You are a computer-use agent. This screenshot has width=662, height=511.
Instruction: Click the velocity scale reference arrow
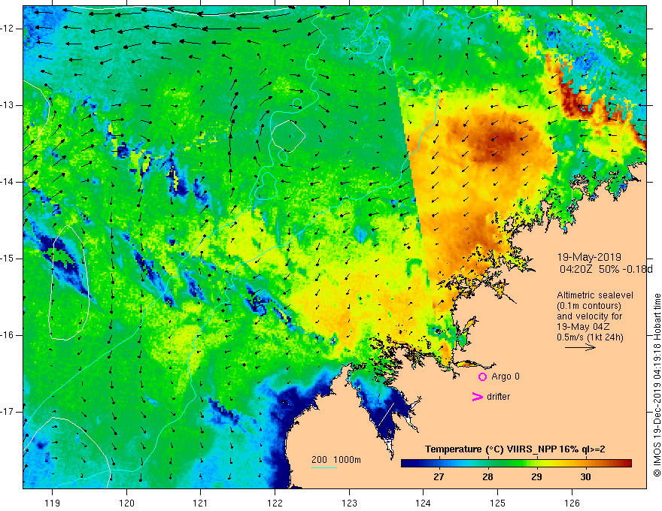tap(580, 347)
